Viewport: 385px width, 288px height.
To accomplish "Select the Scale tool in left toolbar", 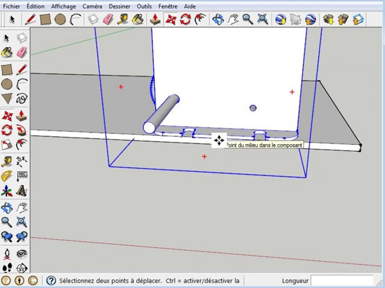I will click(x=7, y=145).
